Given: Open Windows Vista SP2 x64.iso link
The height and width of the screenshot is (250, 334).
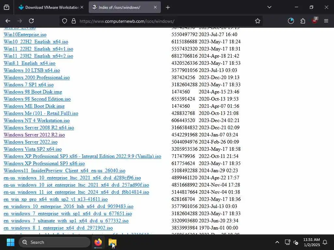Looking at the screenshot, I should pos(33,149).
